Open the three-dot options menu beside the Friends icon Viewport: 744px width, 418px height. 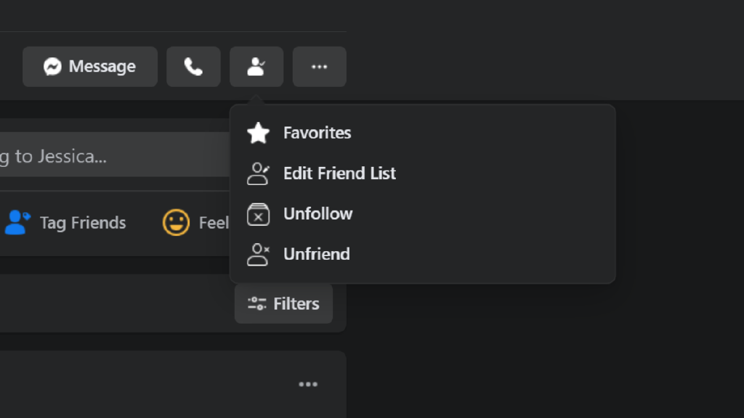point(319,66)
